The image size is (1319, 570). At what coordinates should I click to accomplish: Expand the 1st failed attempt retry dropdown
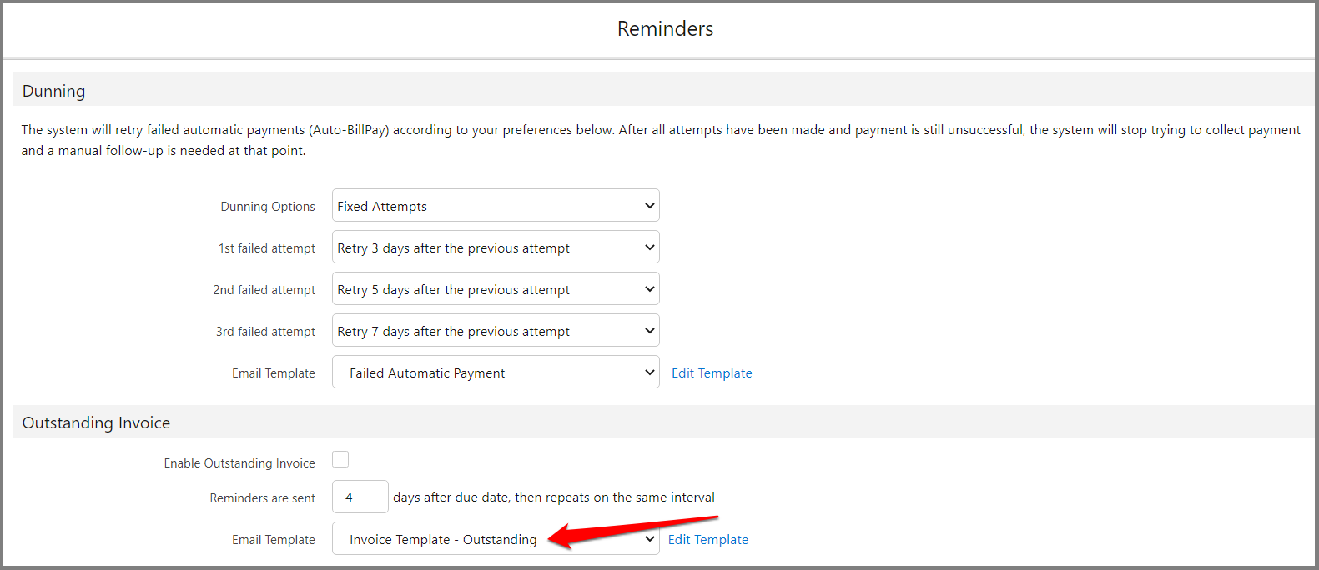pos(496,247)
